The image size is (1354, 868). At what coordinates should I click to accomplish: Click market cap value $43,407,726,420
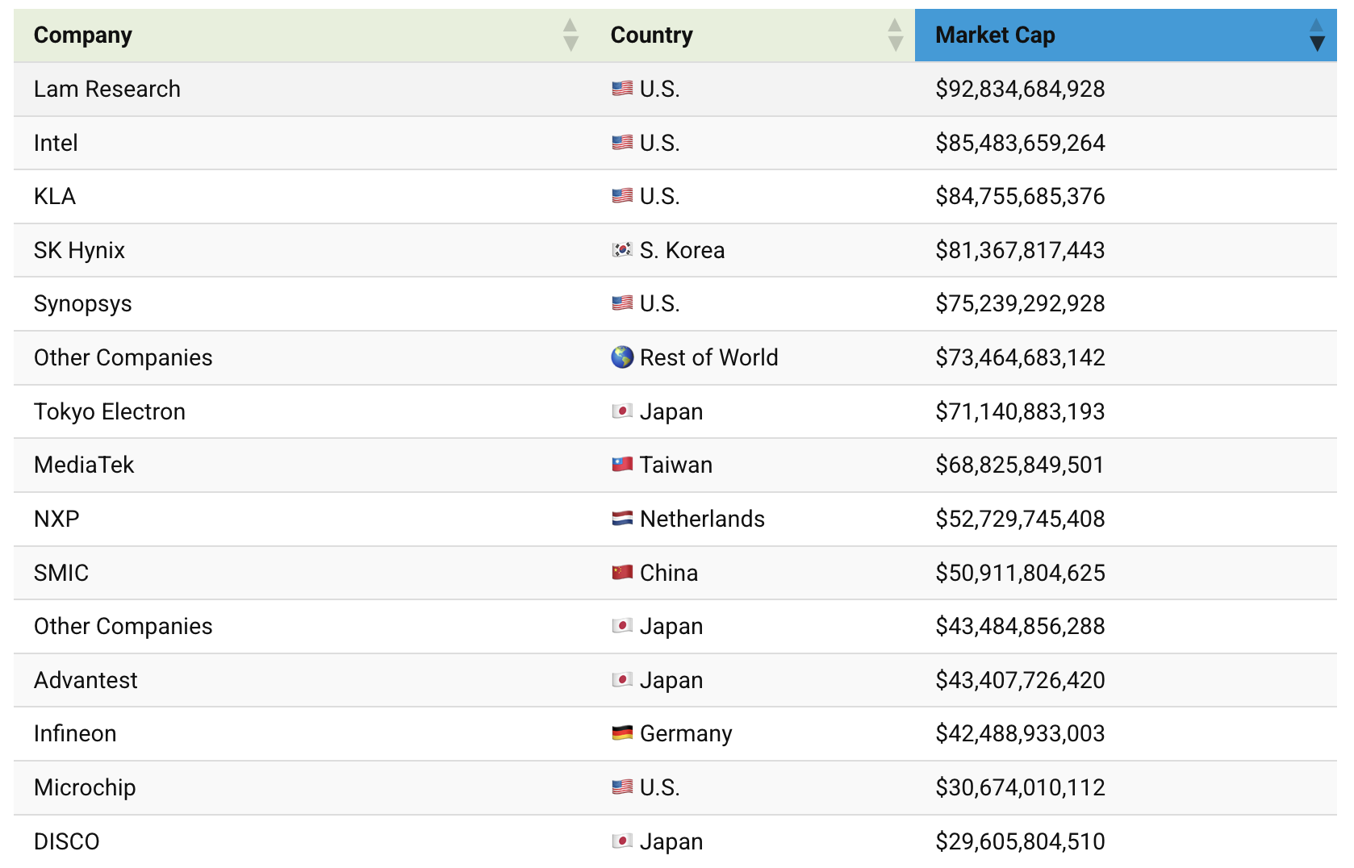(1020, 680)
